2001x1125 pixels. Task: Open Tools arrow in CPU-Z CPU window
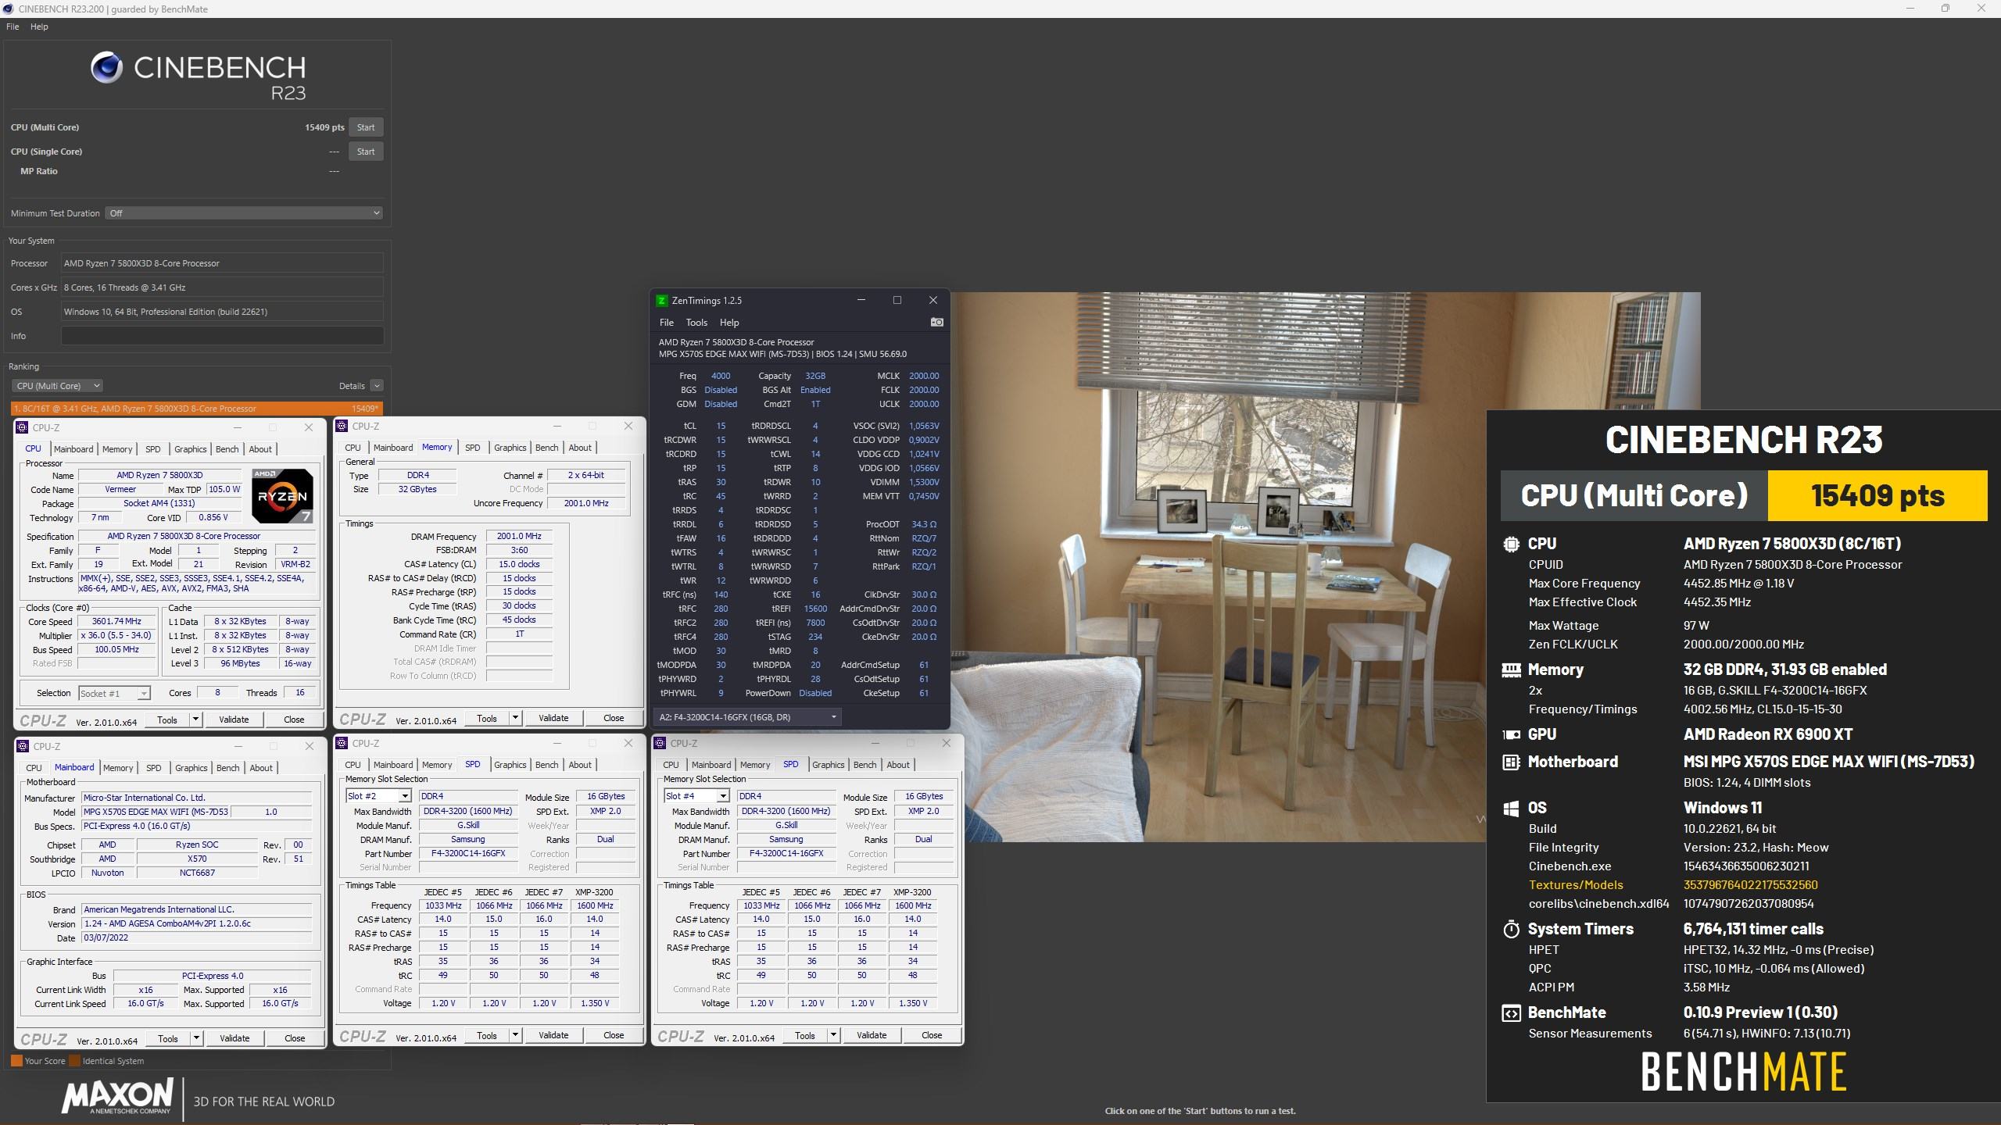click(195, 720)
